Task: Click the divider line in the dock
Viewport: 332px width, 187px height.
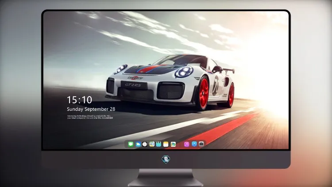Action: coord(180,144)
